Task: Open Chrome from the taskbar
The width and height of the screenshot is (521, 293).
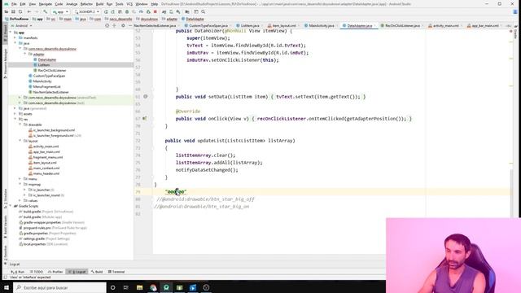Action: [153, 287]
